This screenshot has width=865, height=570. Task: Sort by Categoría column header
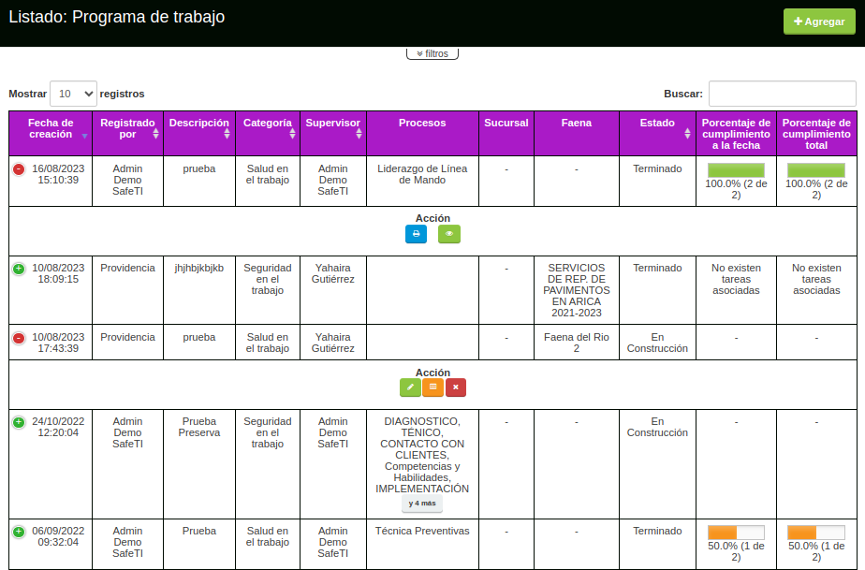(268, 134)
